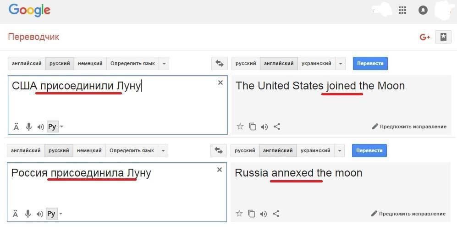
Task: Clear the 'Россия присоединила Луну' text
Action: tap(220, 170)
